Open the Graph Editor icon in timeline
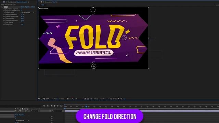Viewport: 219px width, 123px height. (61, 106)
